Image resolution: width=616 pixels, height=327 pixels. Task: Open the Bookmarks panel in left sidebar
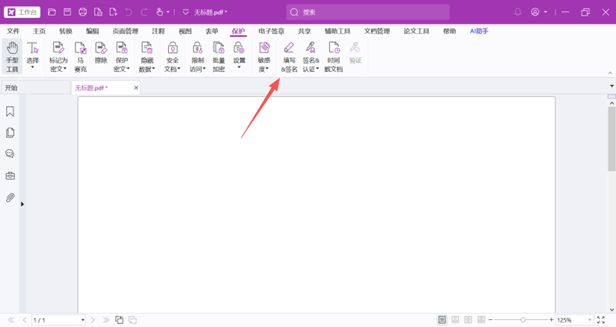[x=10, y=112]
